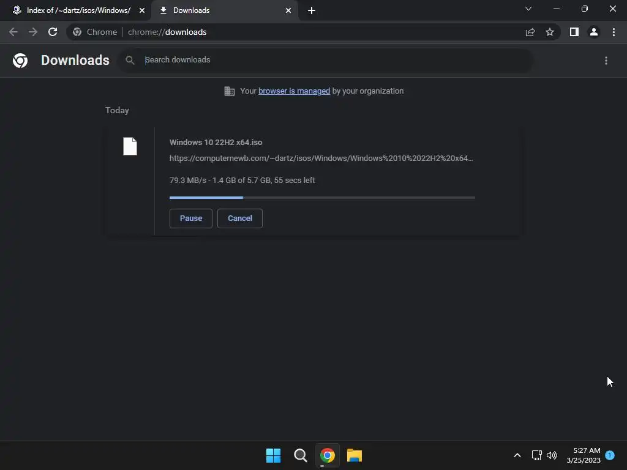The height and width of the screenshot is (470, 627).
Task: Show hidden system tray icons
Action: [517, 455]
